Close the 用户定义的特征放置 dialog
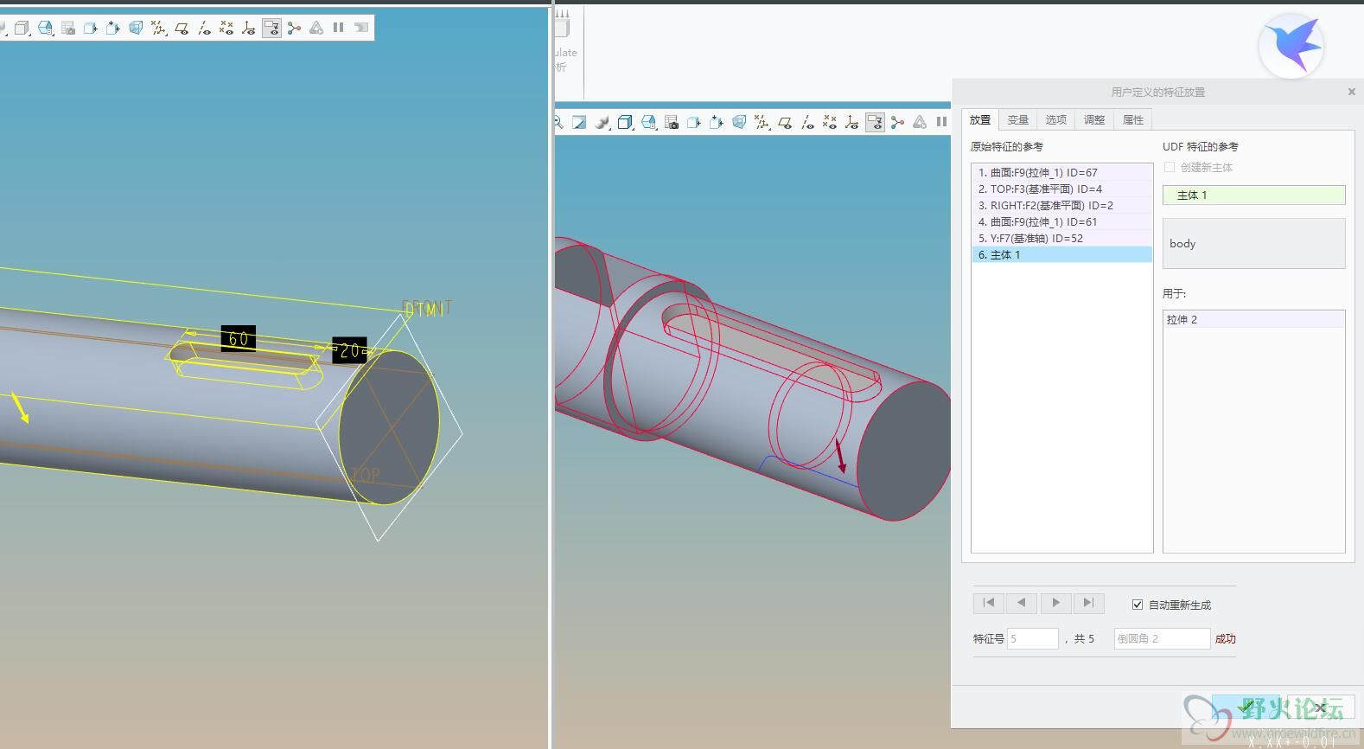 1352,92
